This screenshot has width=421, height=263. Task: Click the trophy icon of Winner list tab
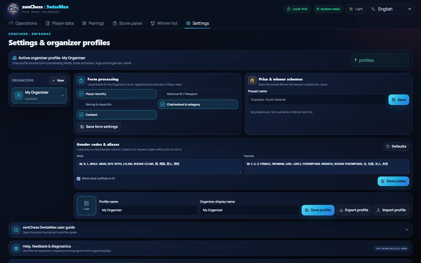[153, 23]
